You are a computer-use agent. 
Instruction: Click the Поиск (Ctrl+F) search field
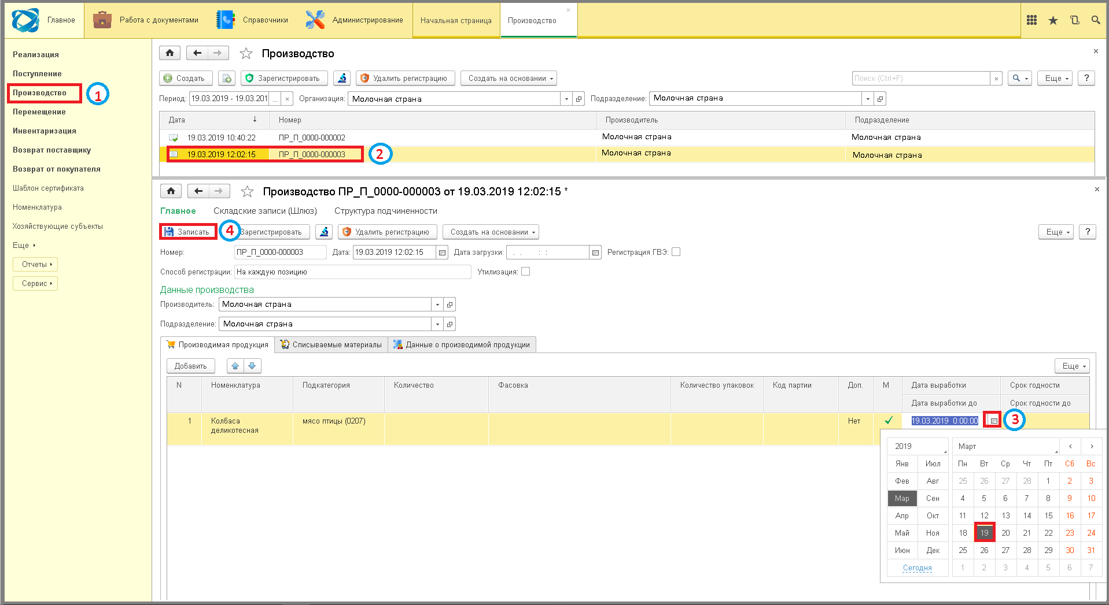coord(922,79)
